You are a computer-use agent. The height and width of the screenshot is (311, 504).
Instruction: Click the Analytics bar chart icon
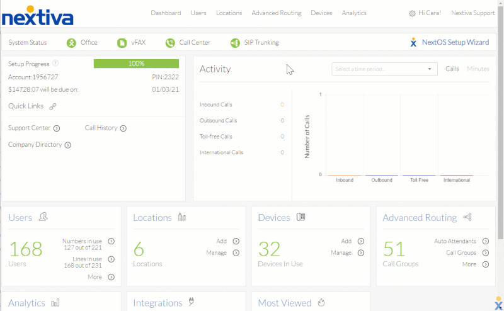[55, 302]
